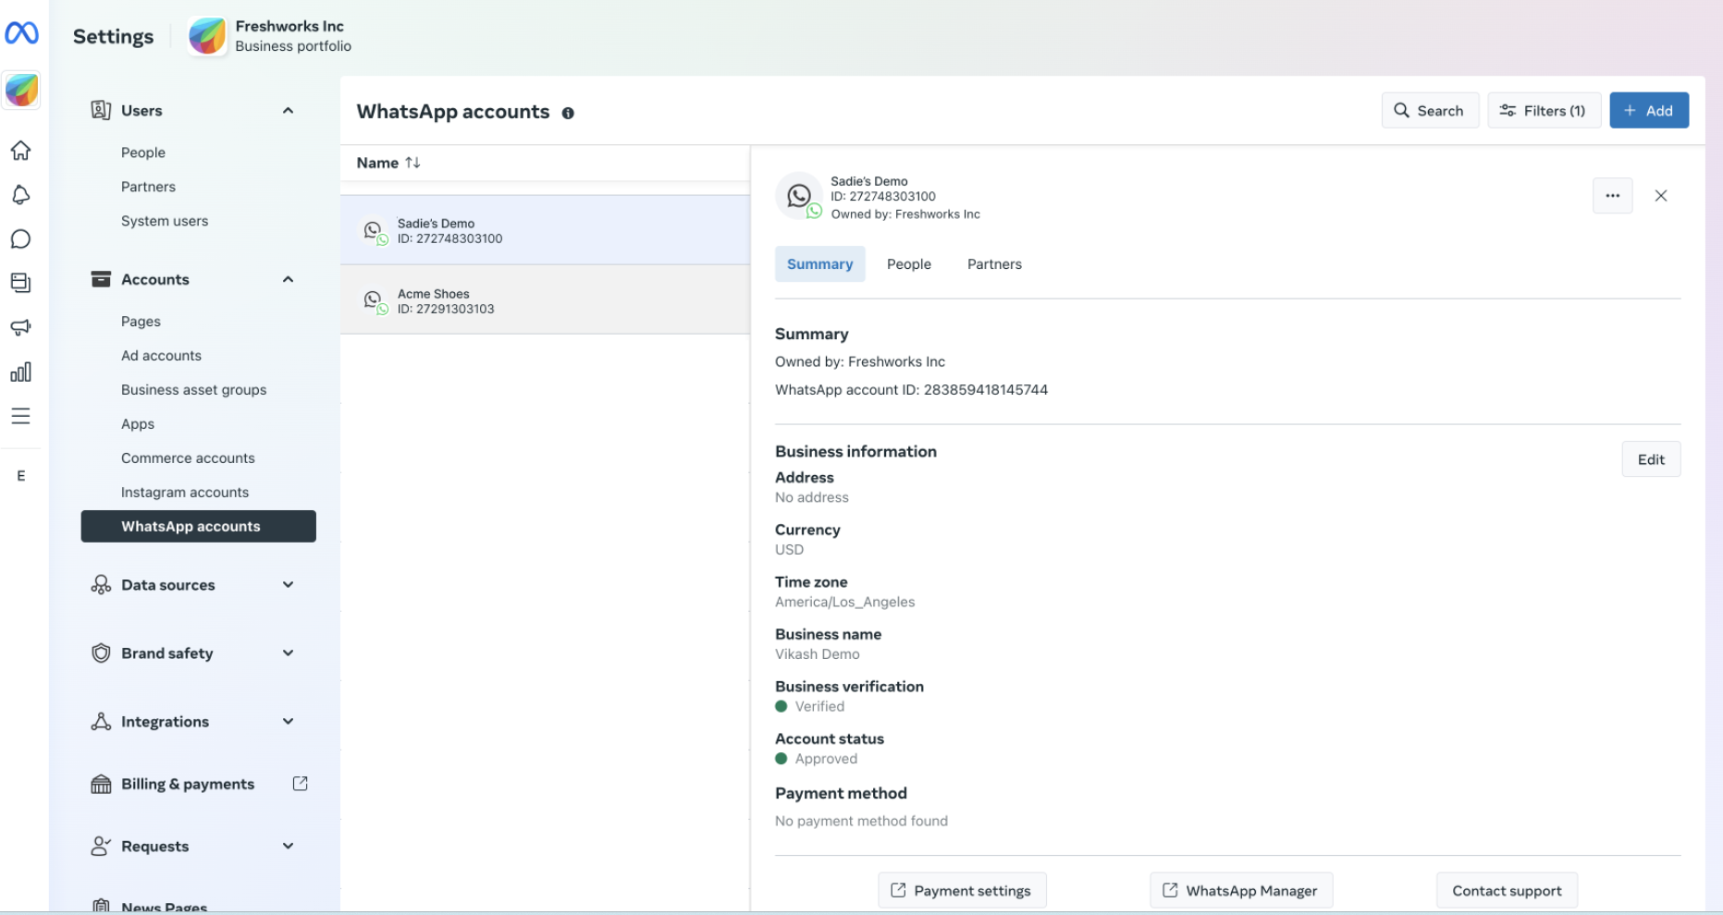
Task: Open the notifications bell icon
Action: 21,194
